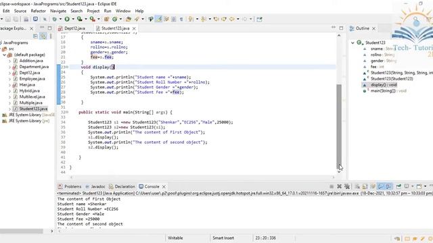Image resolution: width=433 pixels, height=243 pixels.
Task: Click the Next Annotation icon
Action: [191, 19]
